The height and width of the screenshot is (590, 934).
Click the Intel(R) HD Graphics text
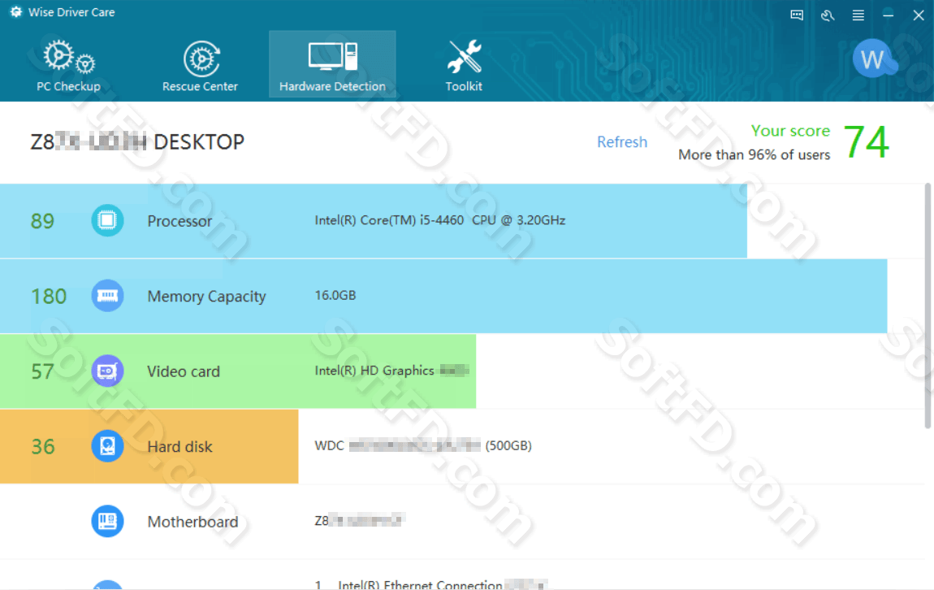tap(392, 371)
